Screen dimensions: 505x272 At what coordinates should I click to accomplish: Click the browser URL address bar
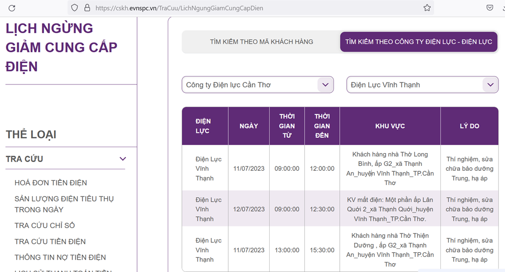247,8
